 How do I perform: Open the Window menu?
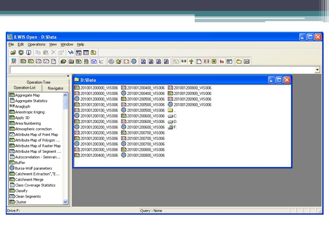67,44
